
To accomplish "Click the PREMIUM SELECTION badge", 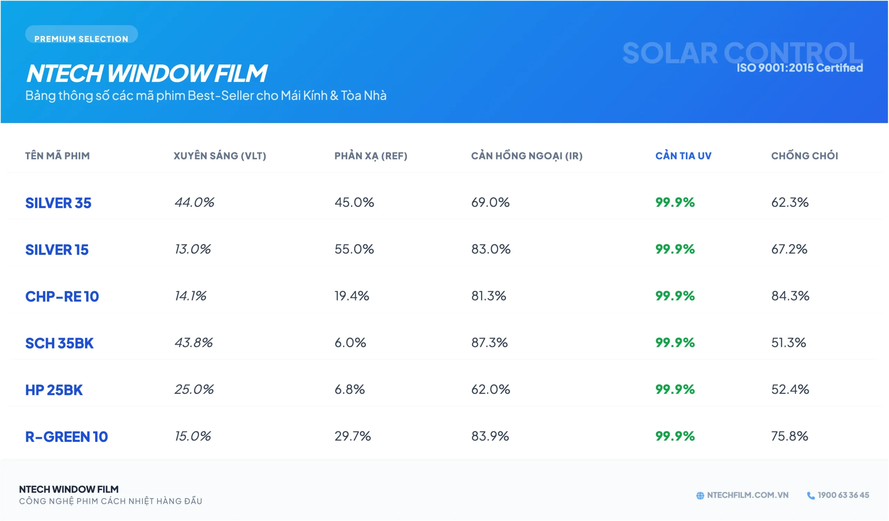I will (x=81, y=35).
